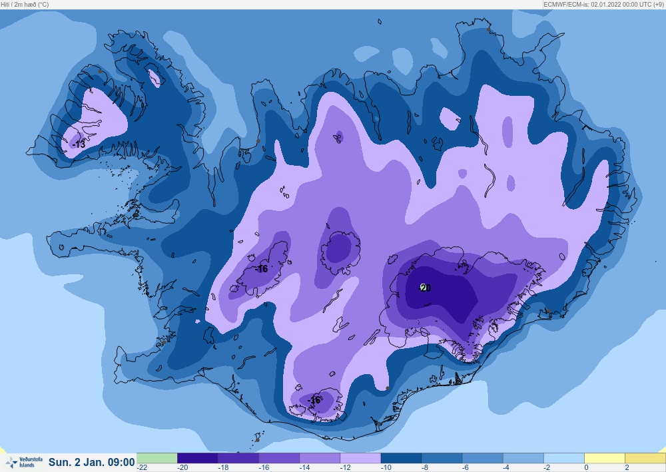
Task: Click the '-18' legend scale value
Action: pos(223,468)
